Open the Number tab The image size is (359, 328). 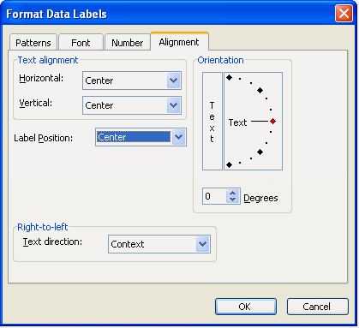127,43
